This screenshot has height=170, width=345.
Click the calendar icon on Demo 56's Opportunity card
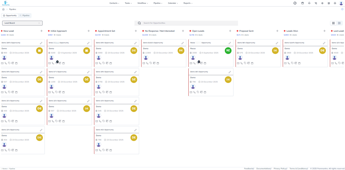point(252,63)
